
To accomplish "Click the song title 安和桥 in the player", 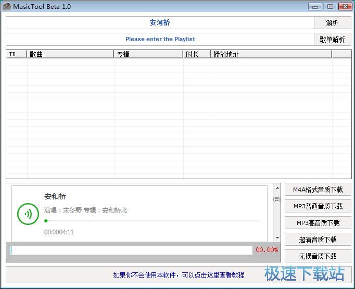I will pyautogui.click(x=55, y=196).
